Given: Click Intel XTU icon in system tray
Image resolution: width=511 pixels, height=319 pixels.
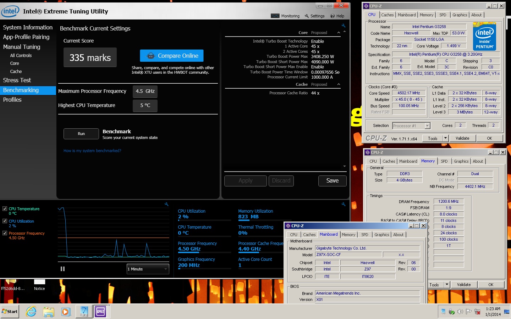Looking at the screenshot, I should pyautogui.click(x=443, y=312).
